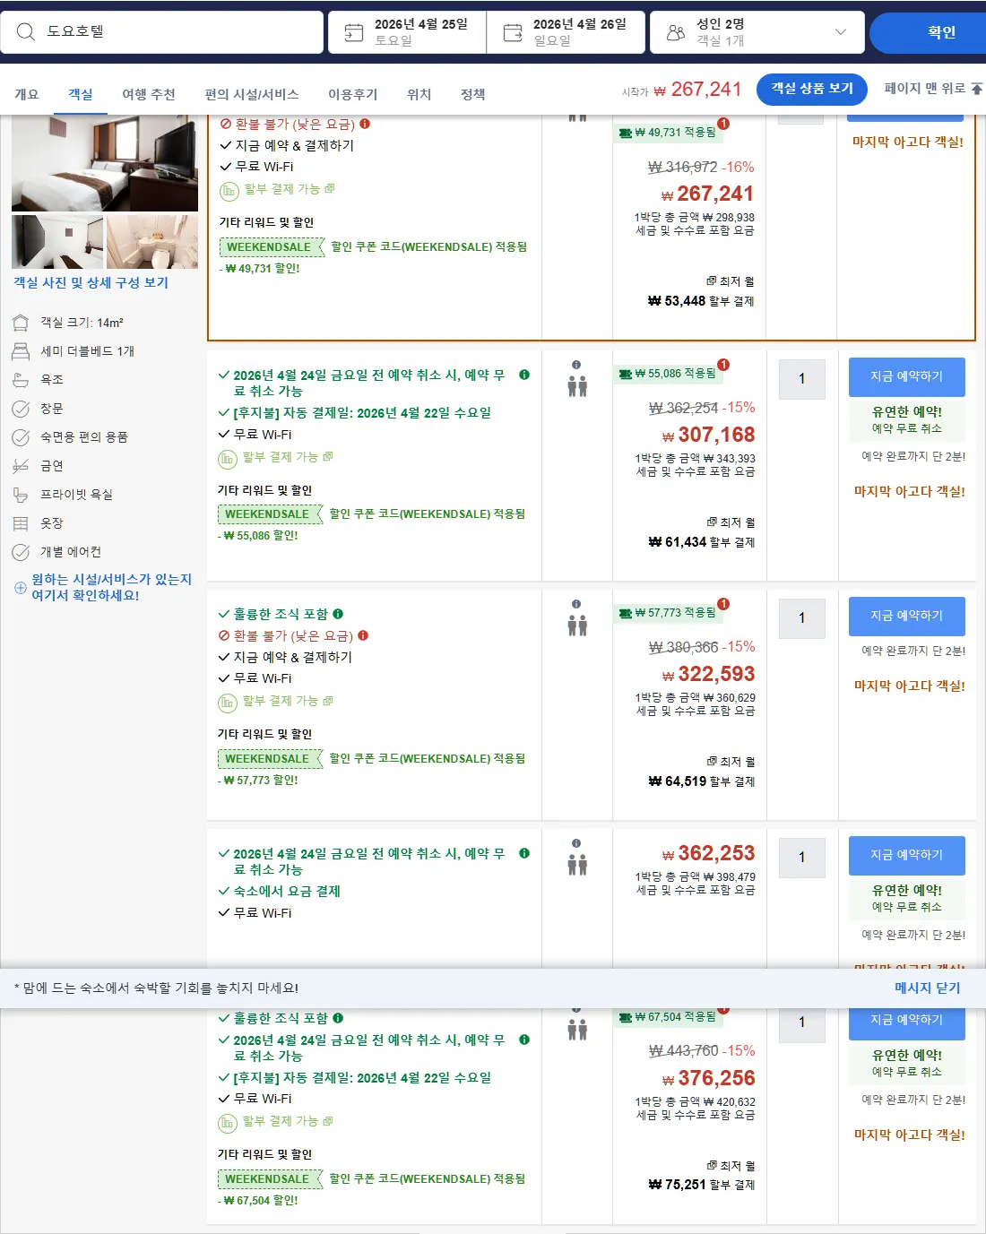Click info icon next to 훌륭한 조식 포함 in ₩322,593 offer
The height and width of the screenshot is (1234, 986).
click(338, 614)
